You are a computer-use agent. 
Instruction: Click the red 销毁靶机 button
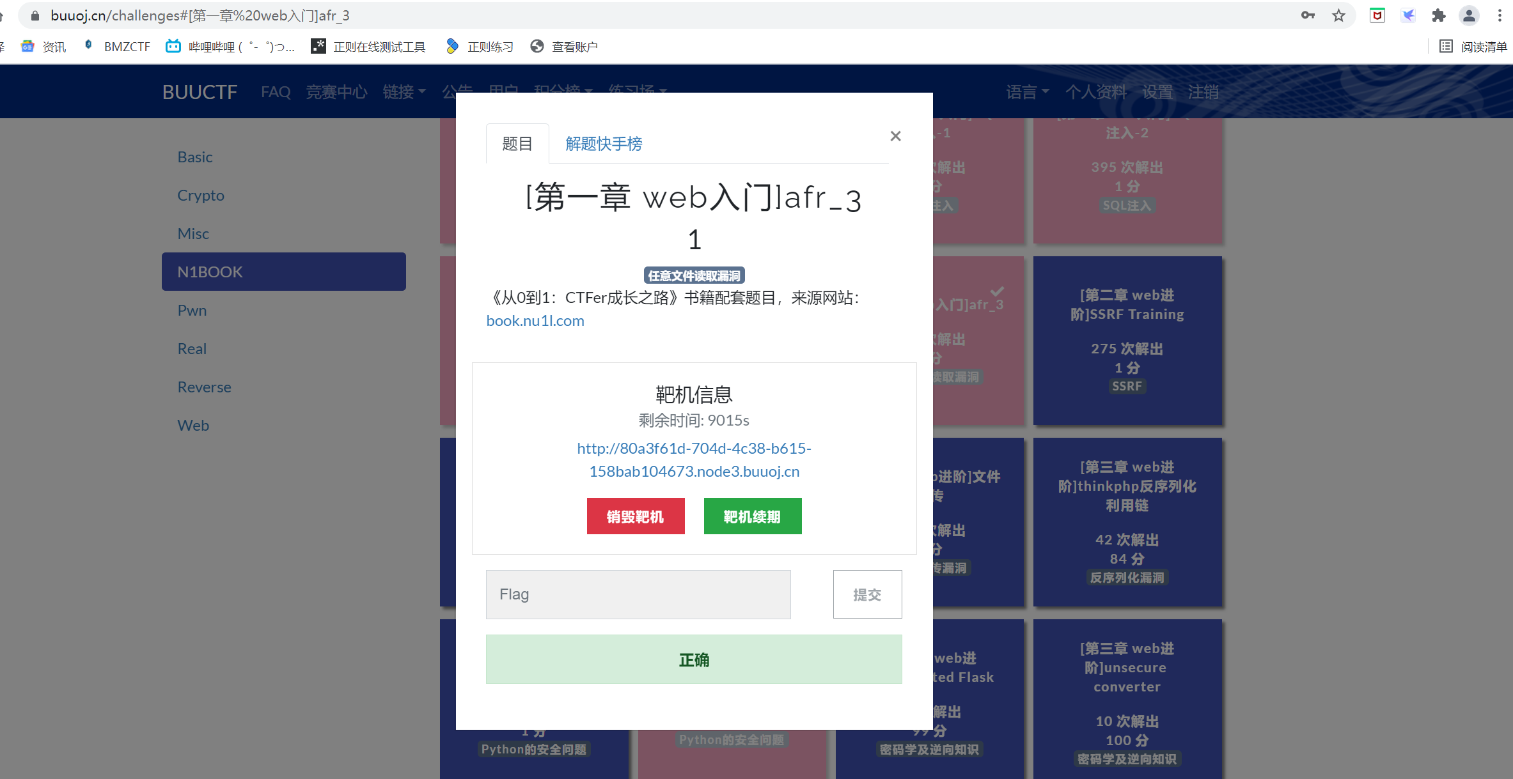point(636,516)
